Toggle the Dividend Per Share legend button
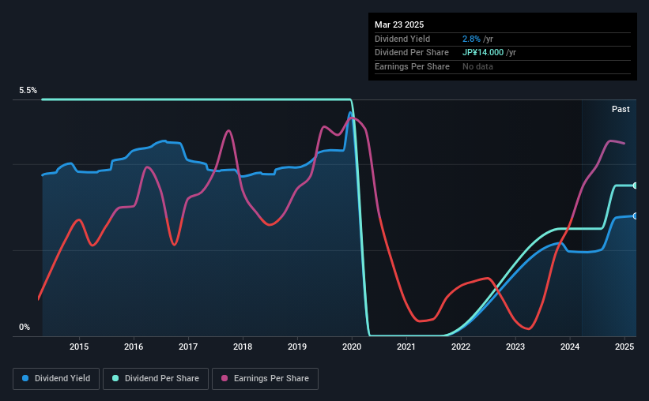 click(156, 379)
